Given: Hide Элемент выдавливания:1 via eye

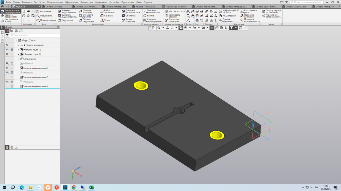Looking at the screenshot, I should pyautogui.click(x=7, y=68).
